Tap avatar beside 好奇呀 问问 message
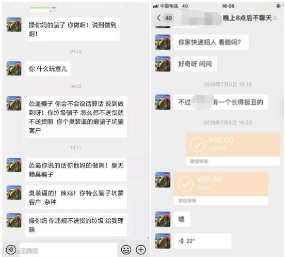286x257 pixels. (163, 64)
